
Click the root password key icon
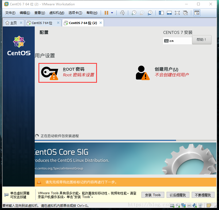(x=50, y=73)
